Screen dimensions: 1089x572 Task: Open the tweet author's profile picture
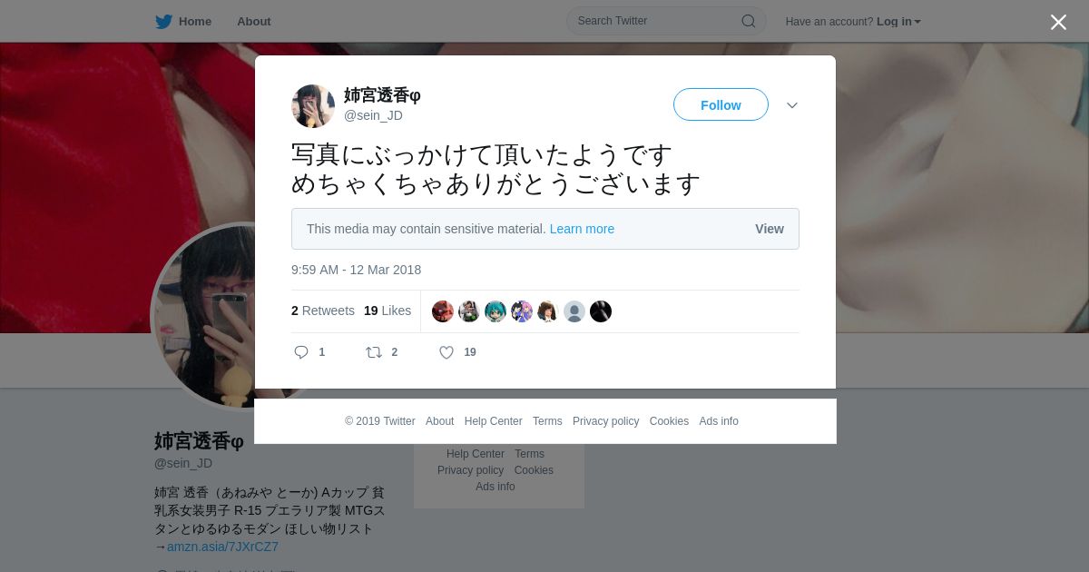coord(313,106)
